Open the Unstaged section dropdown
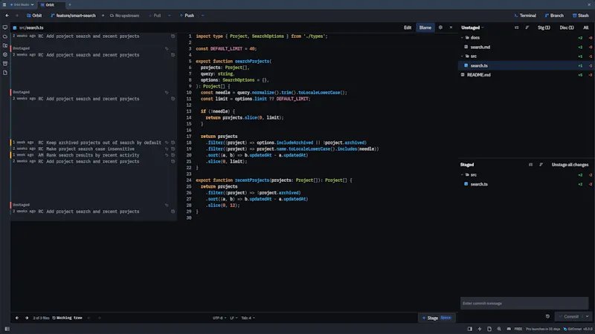Image resolution: width=595 pixels, height=334 pixels. point(472,27)
